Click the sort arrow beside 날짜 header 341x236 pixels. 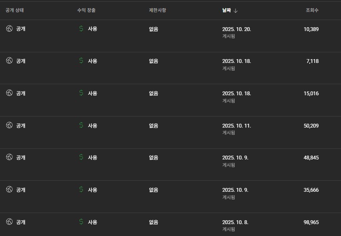tap(236, 10)
